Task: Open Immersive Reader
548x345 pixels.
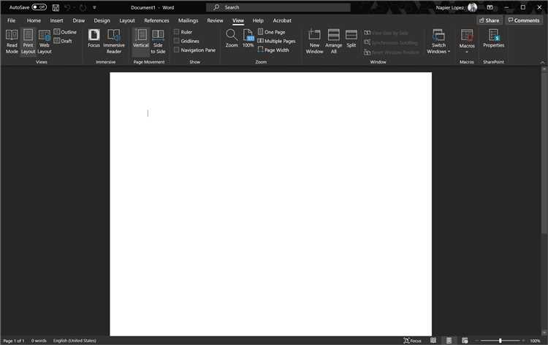Action: 114,42
